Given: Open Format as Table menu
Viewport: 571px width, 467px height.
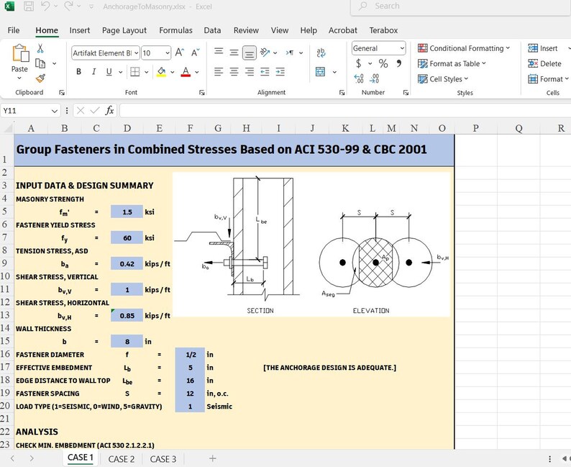Looking at the screenshot, I should (x=452, y=64).
